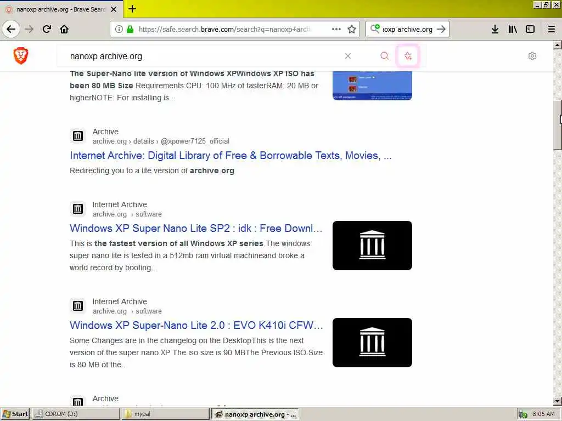The height and width of the screenshot is (421, 562).
Task: Click 'Redirecting you to a lite version' snippet
Action: point(152,171)
